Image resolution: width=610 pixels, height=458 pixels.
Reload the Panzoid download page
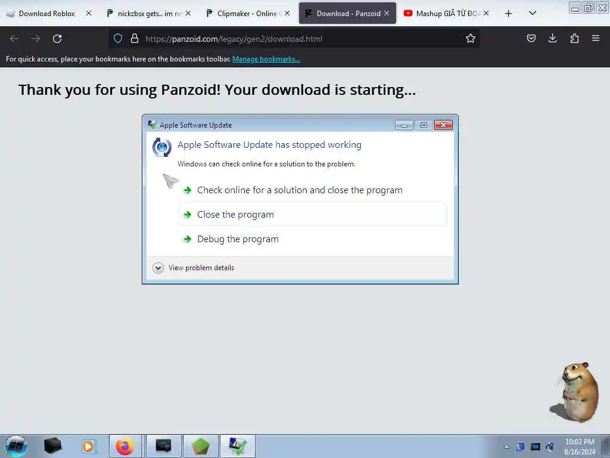coord(57,39)
